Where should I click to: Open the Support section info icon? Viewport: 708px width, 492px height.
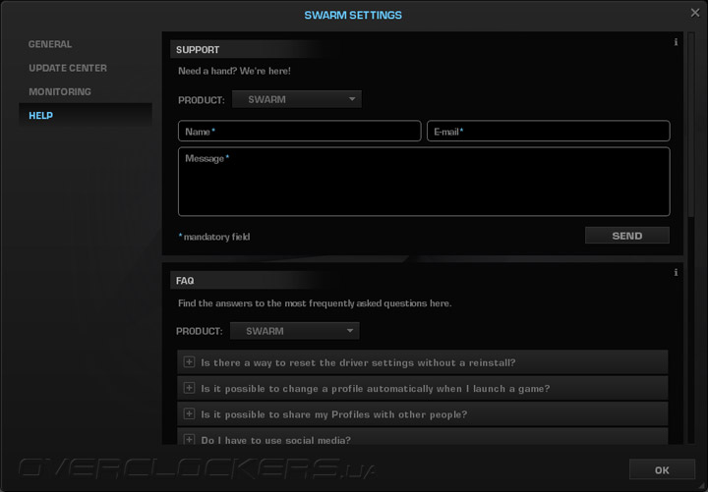click(x=676, y=42)
